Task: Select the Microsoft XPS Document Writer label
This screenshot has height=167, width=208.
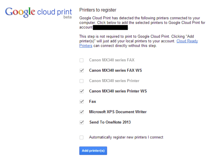Action: pyautogui.click(x=118, y=112)
